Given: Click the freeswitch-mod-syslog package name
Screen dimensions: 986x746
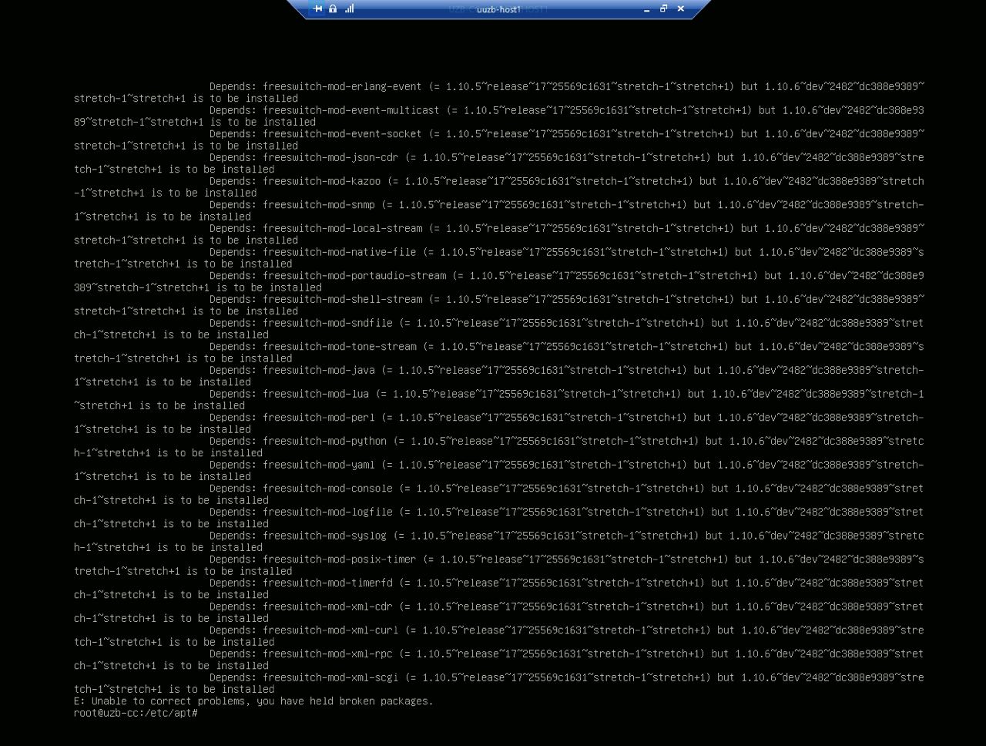Looking at the screenshot, I should coord(324,536).
